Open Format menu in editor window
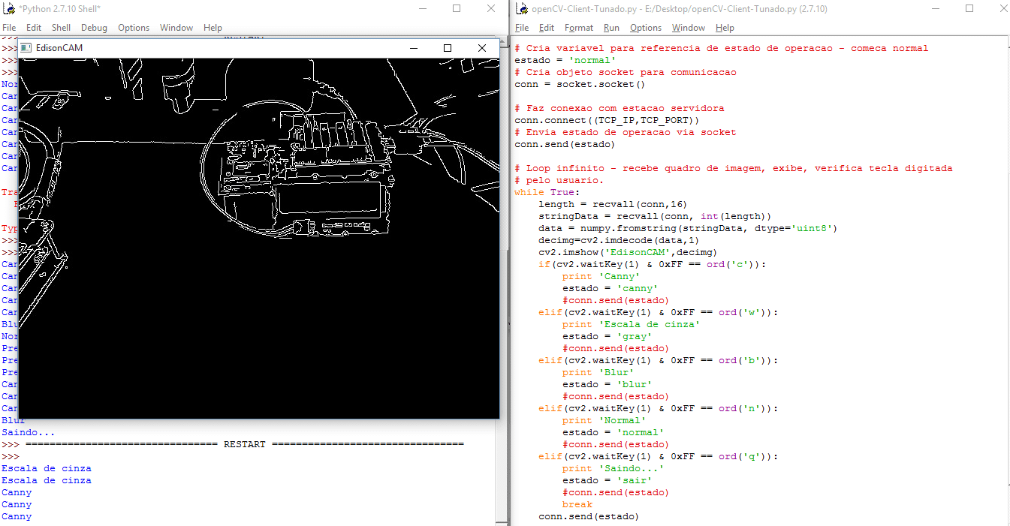Viewport: 1010px width, 526px height. (579, 28)
